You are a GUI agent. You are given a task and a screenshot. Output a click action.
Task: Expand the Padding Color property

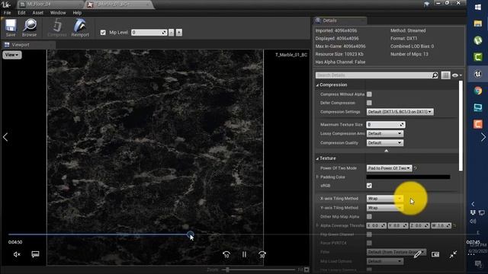pos(318,177)
